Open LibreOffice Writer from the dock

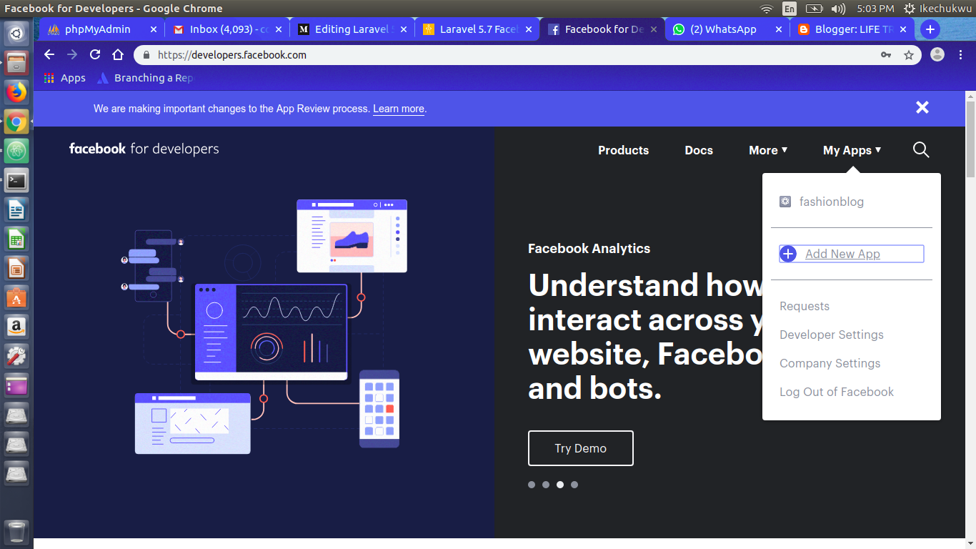pyautogui.click(x=16, y=210)
